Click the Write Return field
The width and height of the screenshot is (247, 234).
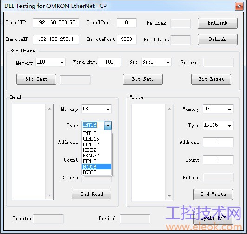[218, 177]
